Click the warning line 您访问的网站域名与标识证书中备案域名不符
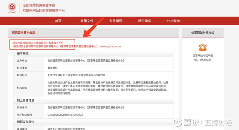 (39, 43)
